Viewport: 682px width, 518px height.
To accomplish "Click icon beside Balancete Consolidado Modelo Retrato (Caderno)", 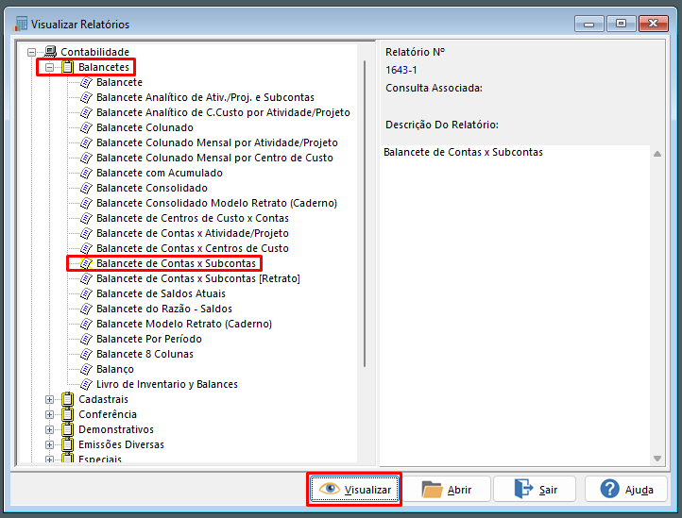I will [87, 203].
